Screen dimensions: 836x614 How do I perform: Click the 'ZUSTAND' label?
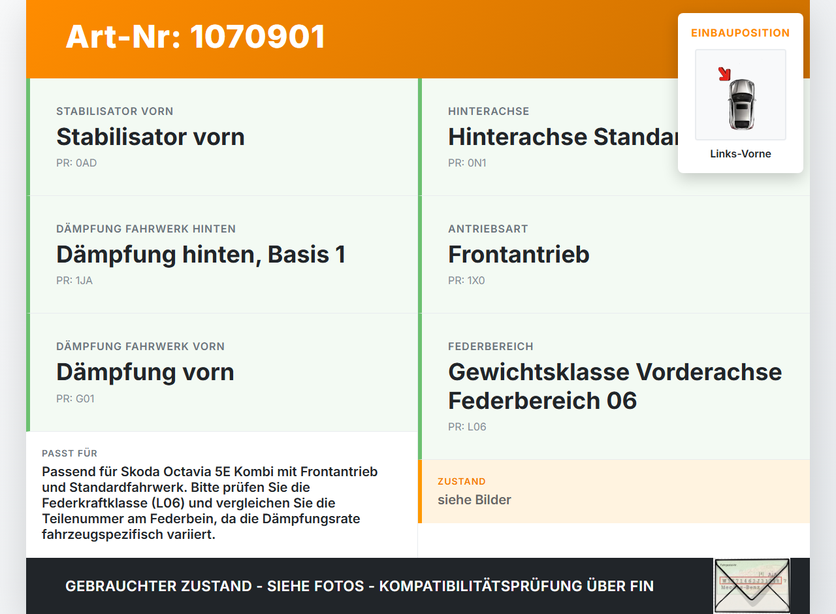click(462, 481)
